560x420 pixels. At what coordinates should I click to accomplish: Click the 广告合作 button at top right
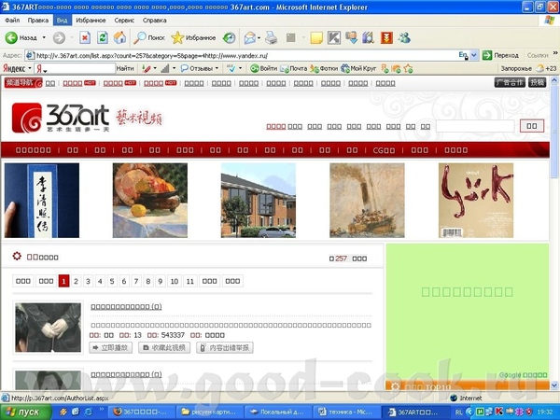[510, 82]
